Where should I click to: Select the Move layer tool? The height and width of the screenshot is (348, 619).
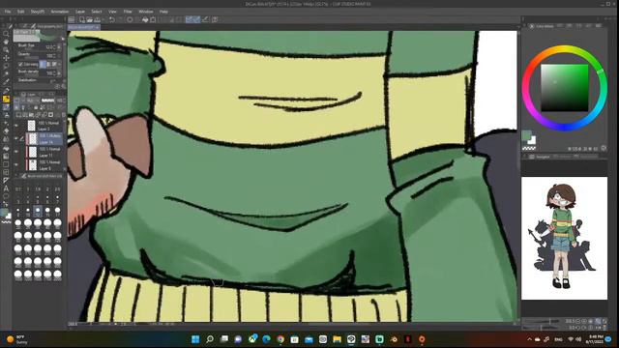[6, 58]
